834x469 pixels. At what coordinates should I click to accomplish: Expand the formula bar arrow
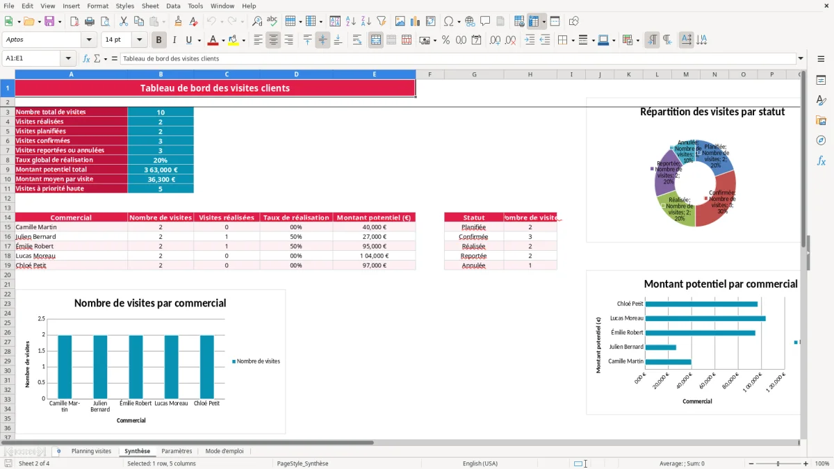[801, 58]
